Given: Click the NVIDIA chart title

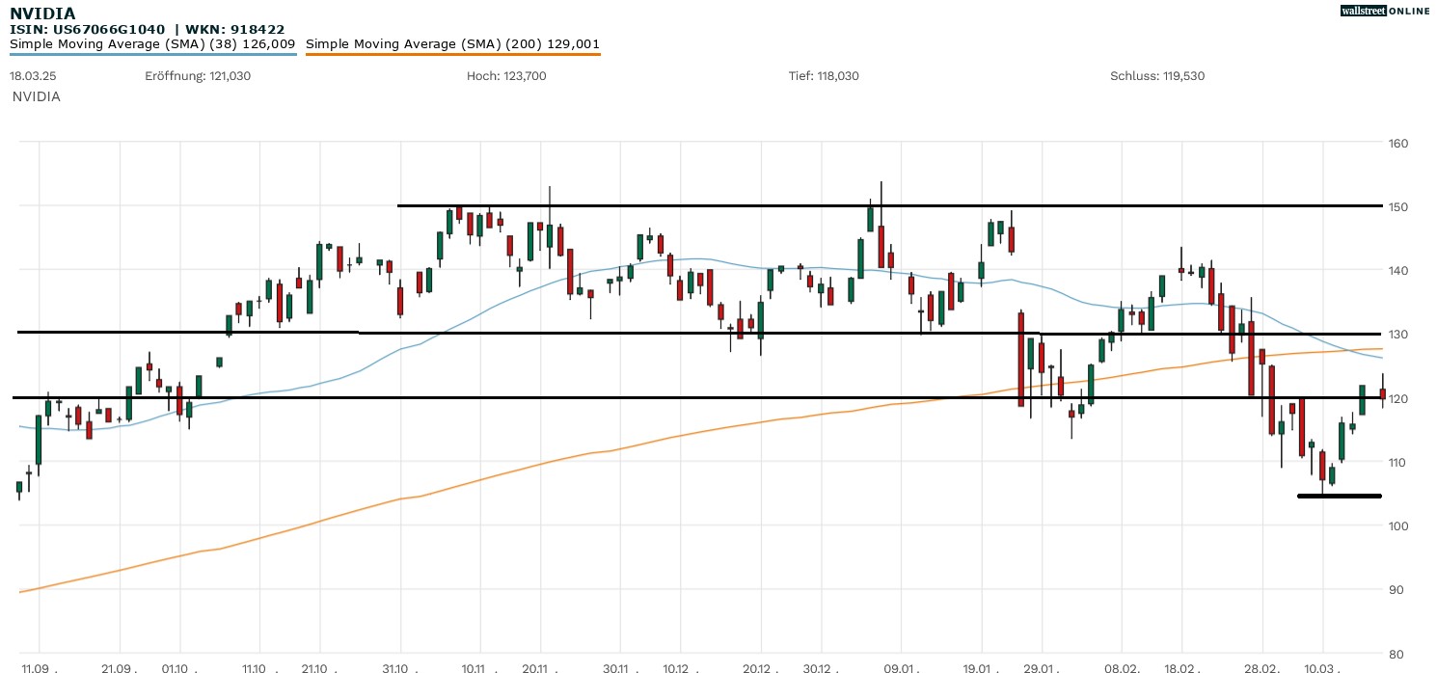Looking at the screenshot, I should click(x=42, y=13).
